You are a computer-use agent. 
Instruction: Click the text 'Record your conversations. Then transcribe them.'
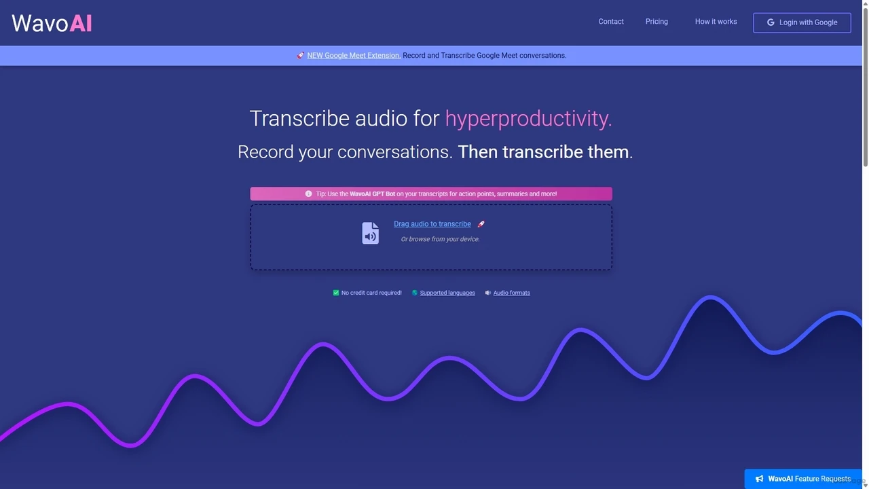435,151
